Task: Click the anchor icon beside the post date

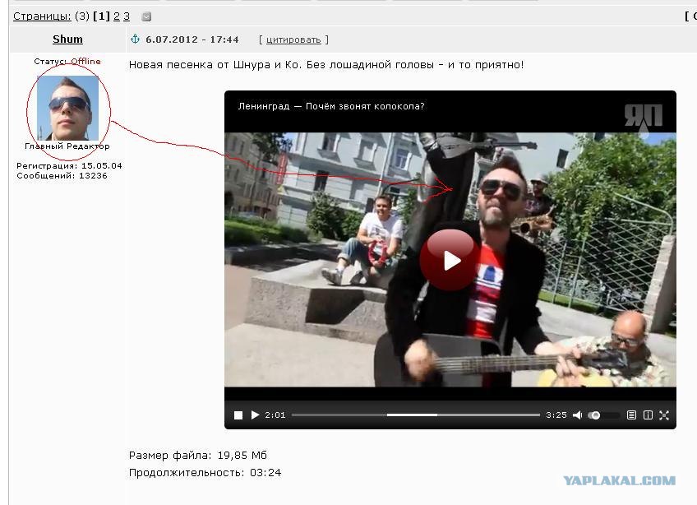Action: click(135, 39)
